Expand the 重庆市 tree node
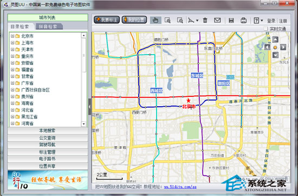Viewport: 298px width, 196px height. point(12,56)
